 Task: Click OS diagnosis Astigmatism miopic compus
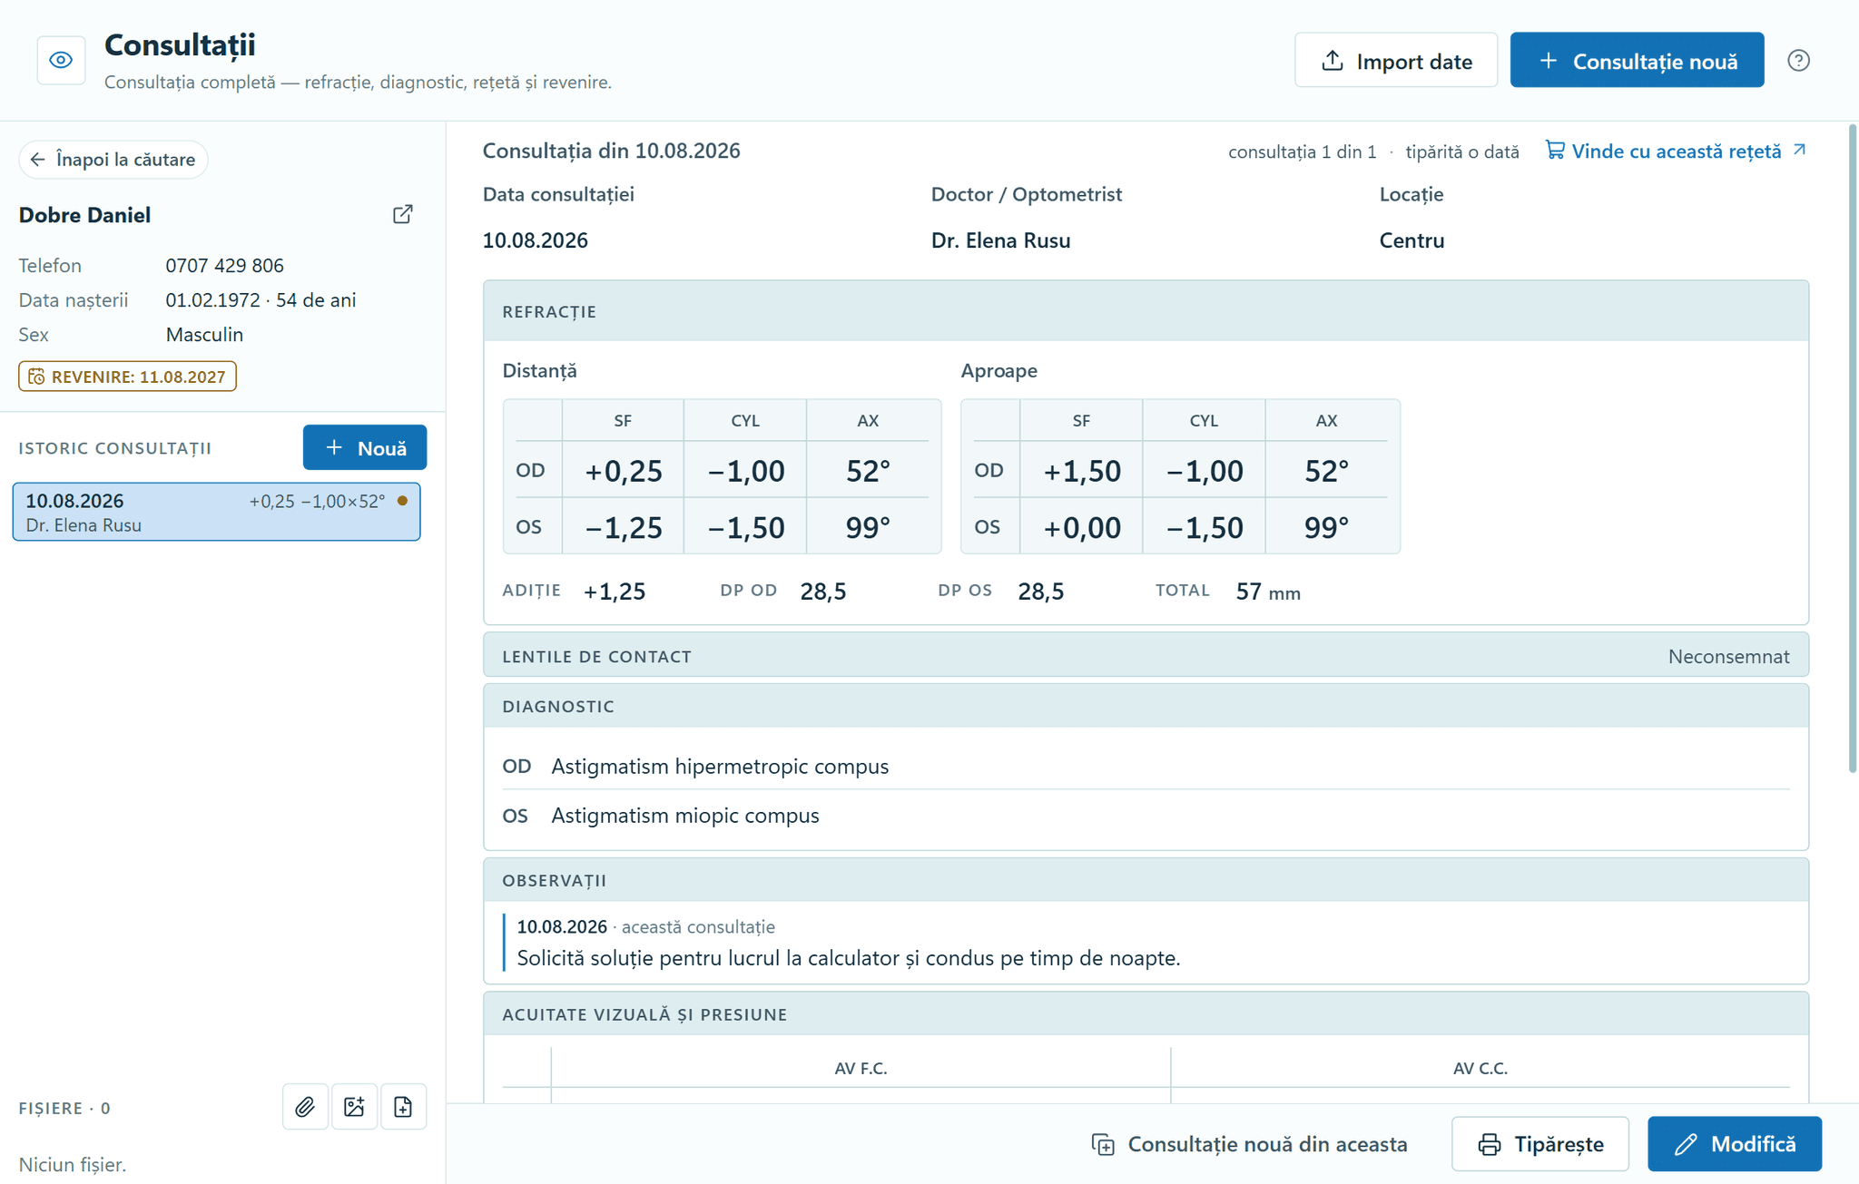(685, 816)
